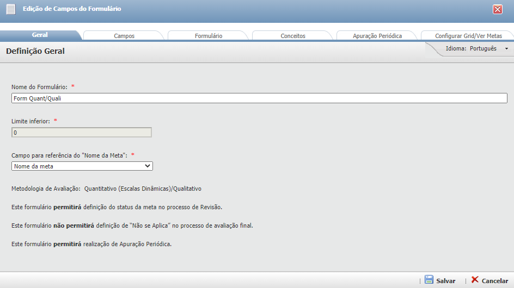
Task: Click the floppy disk Salvar icon
Action: click(429, 280)
